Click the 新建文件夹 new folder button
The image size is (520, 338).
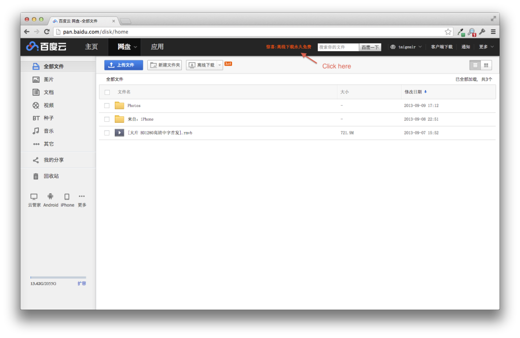pos(165,65)
